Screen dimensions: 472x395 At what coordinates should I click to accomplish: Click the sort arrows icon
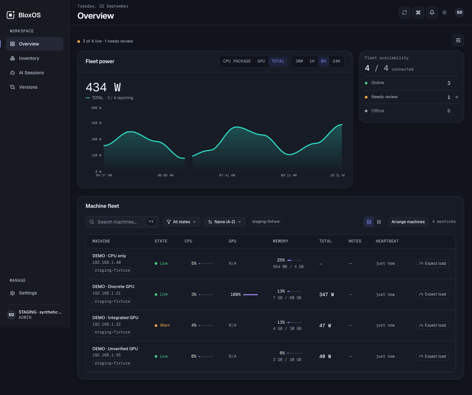coord(210,222)
